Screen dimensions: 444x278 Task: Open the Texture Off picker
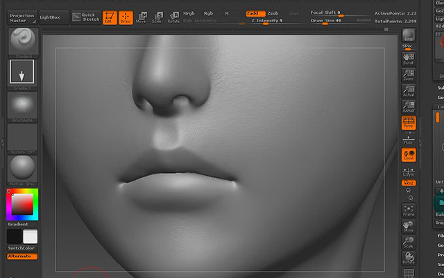click(22, 139)
